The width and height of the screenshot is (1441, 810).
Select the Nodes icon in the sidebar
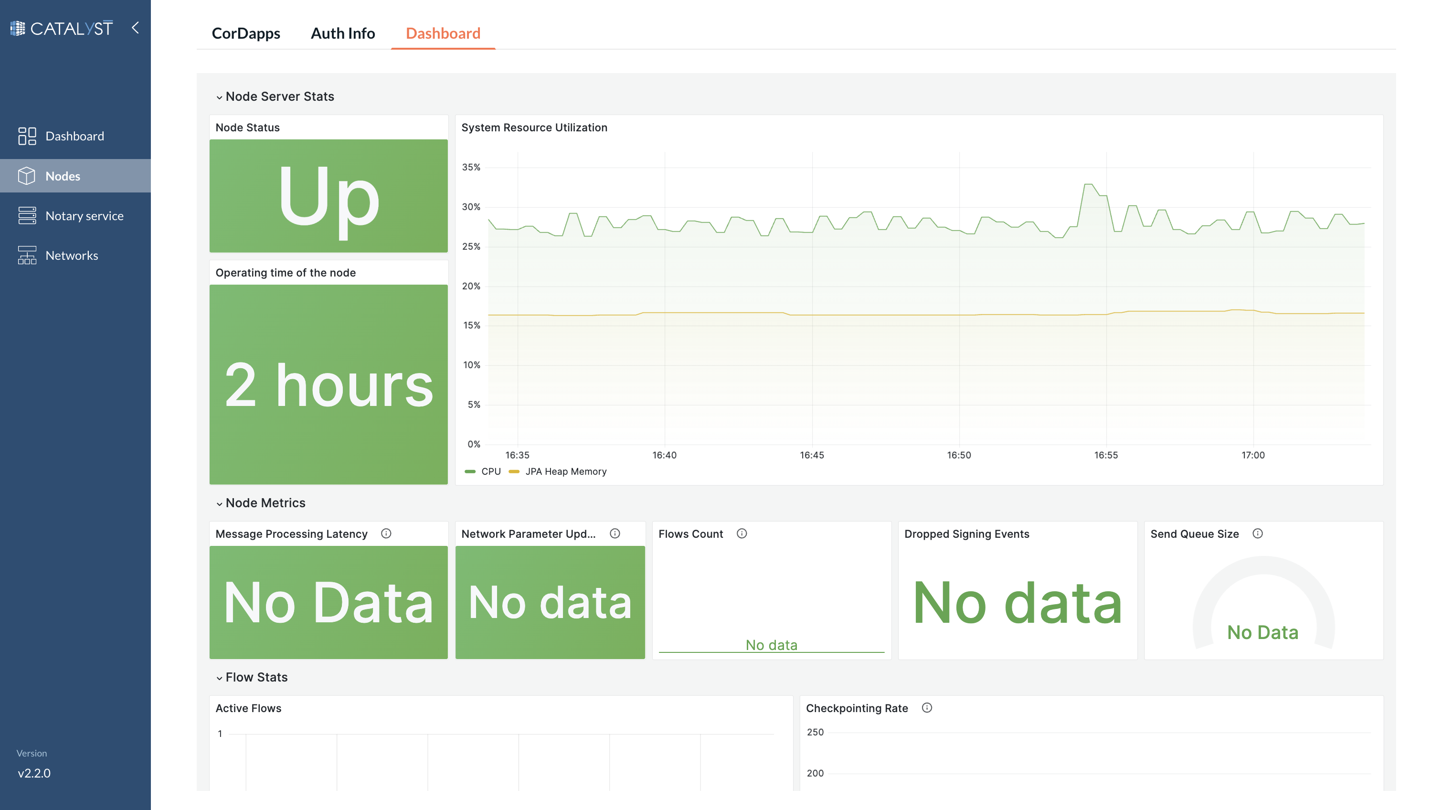coord(26,176)
